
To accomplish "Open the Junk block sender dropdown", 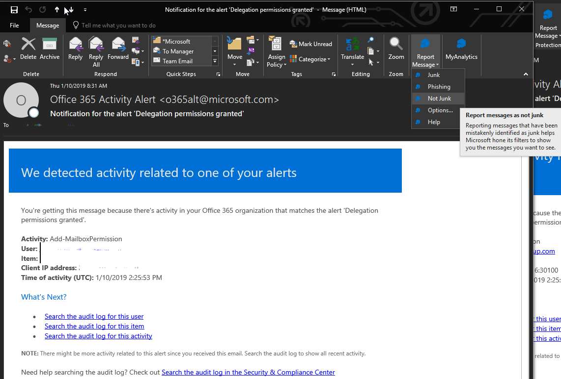I will point(9,58).
